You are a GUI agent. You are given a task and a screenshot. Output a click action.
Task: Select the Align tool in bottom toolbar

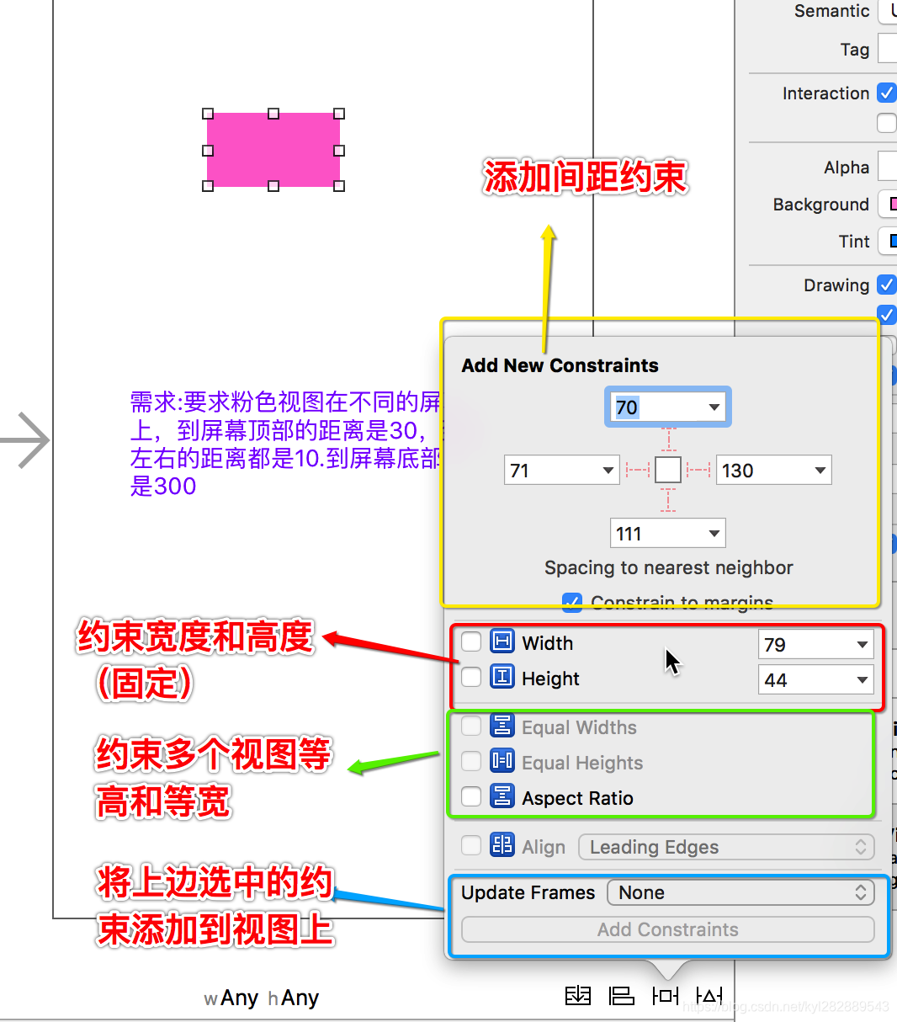tap(622, 995)
